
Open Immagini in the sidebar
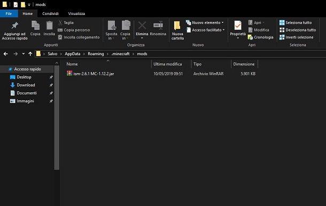tap(25, 101)
